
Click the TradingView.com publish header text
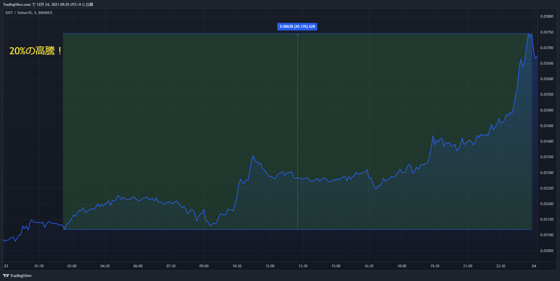click(x=48, y=5)
